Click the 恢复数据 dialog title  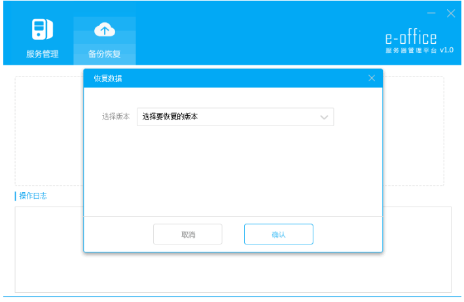(108, 78)
